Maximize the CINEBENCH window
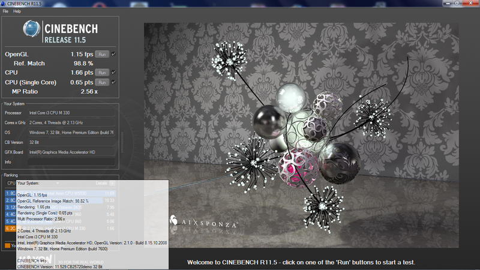Image resolution: width=480 pixels, height=270 pixels. pyautogui.click(x=457, y=3)
